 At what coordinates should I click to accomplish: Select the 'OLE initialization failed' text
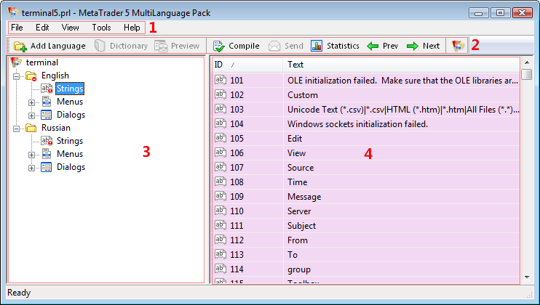pyautogui.click(x=402, y=81)
